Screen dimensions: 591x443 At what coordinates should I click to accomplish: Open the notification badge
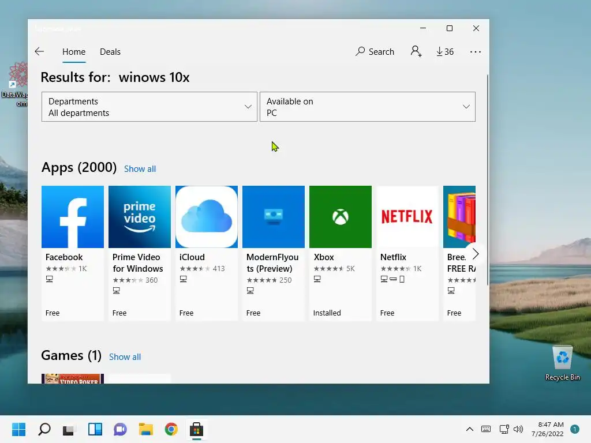coord(574,429)
